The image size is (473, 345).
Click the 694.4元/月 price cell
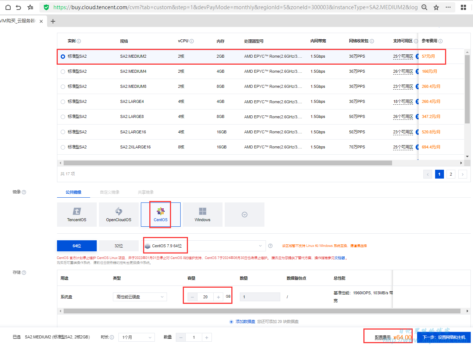coord(431,147)
